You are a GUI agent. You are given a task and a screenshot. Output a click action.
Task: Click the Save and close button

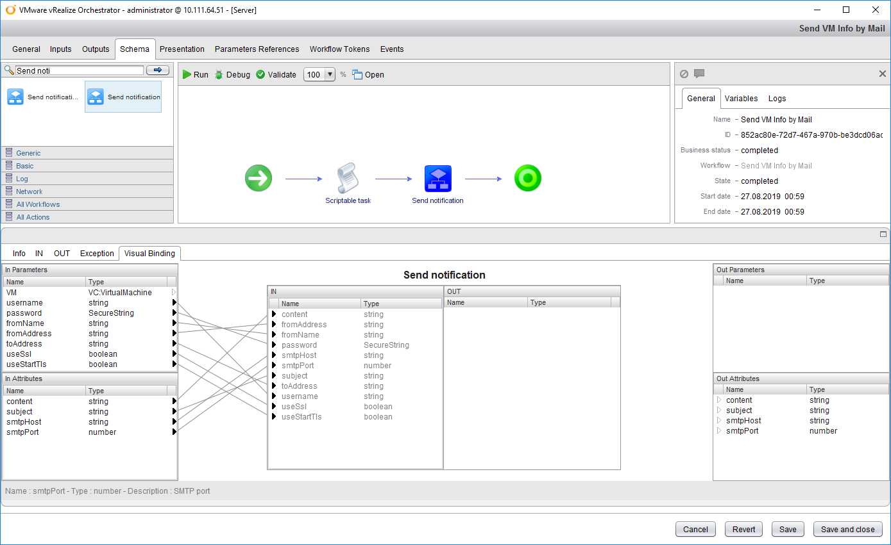click(847, 530)
